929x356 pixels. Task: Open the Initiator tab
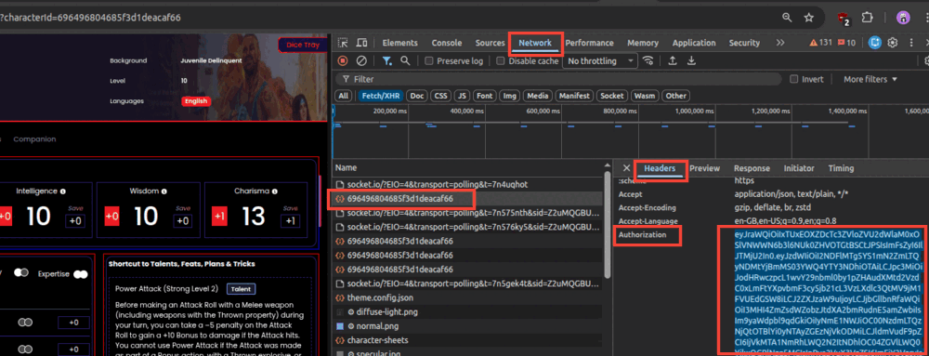coord(799,168)
